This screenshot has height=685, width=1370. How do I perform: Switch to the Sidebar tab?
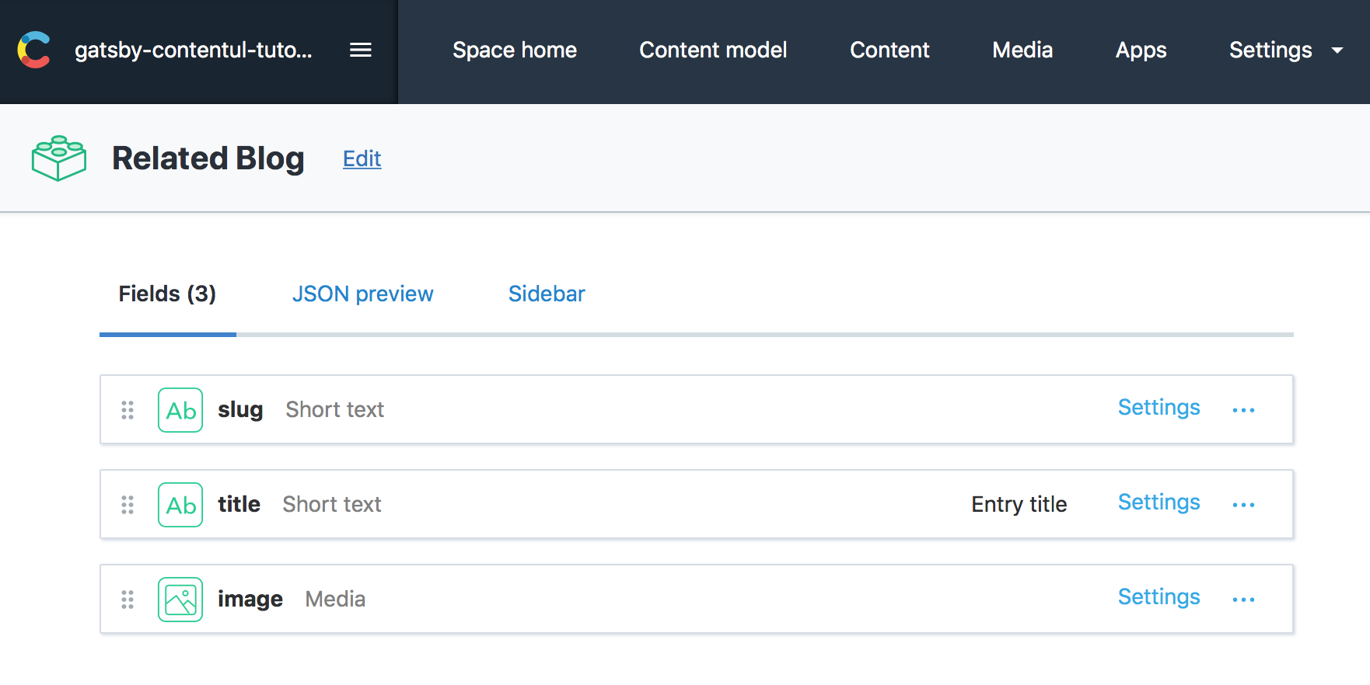pyautogui.click(x=547, y=294)
